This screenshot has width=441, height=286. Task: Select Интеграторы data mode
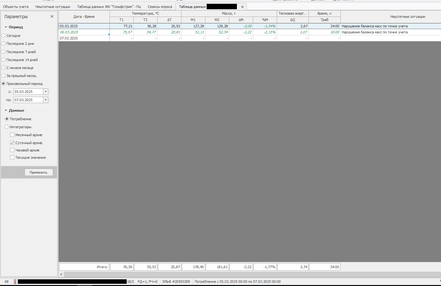click(x=7, y=127)
